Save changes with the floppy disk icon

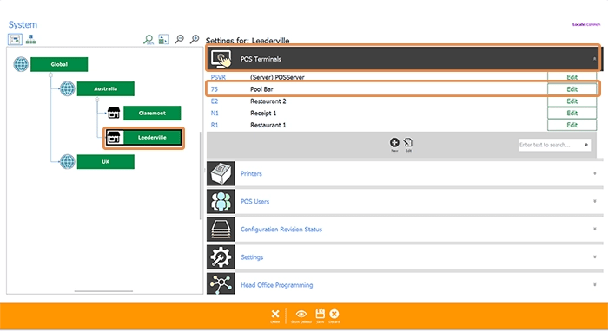click(x=320, y=313)
